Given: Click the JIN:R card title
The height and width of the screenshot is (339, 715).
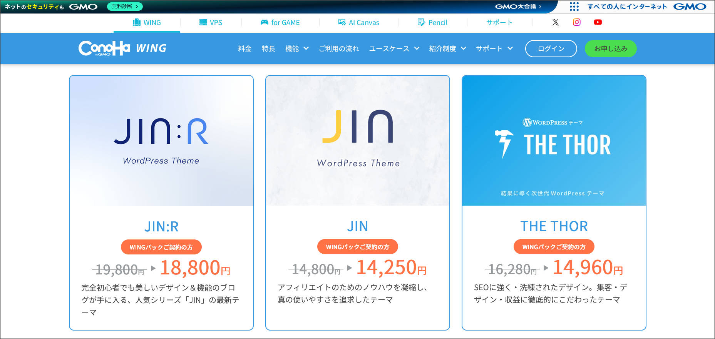Looking at the screenshot, I should (x=161, y=227).
